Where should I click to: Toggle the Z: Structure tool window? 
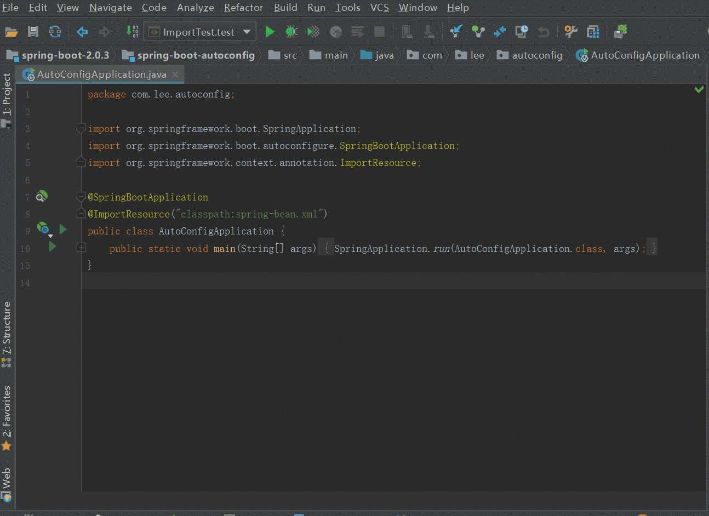tap(7, 334)
